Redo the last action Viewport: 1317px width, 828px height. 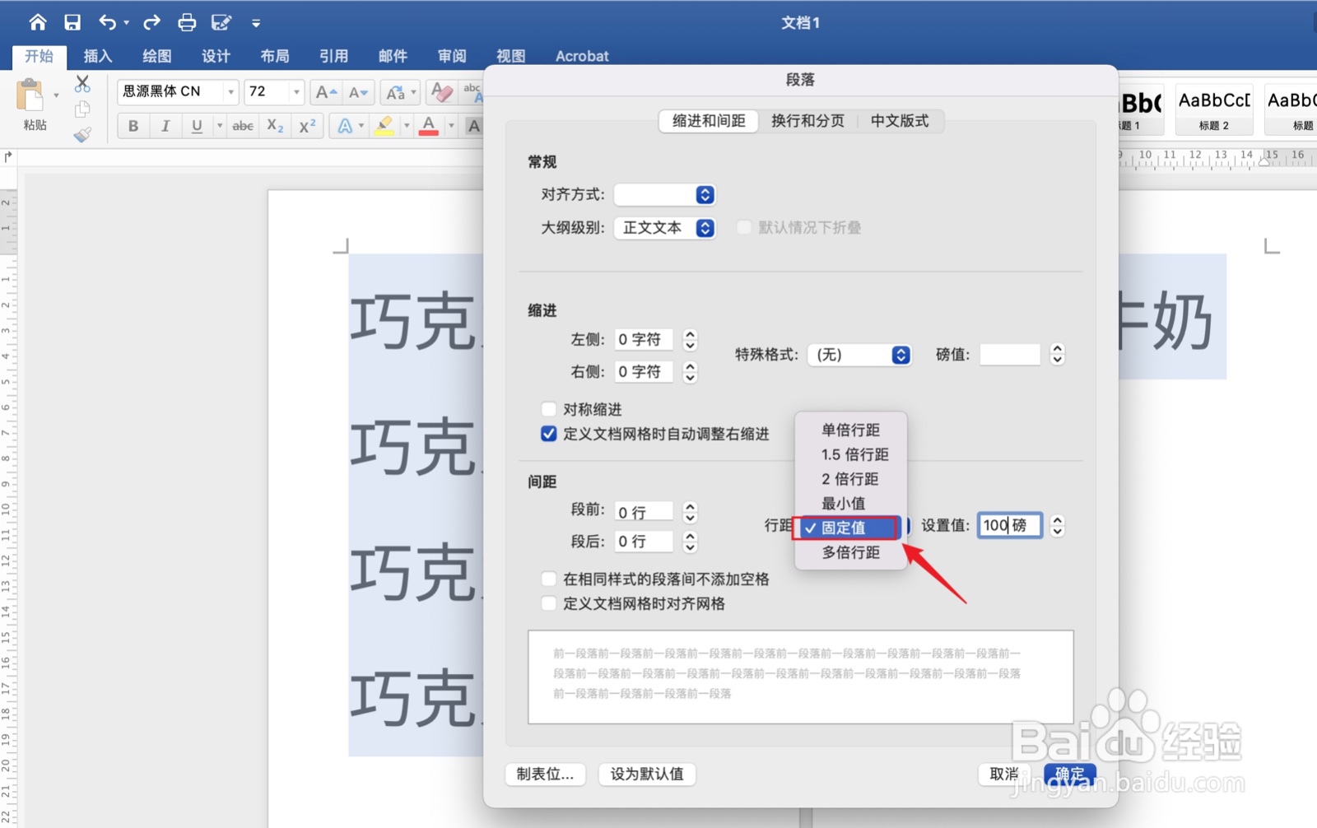tap(150, 22)
